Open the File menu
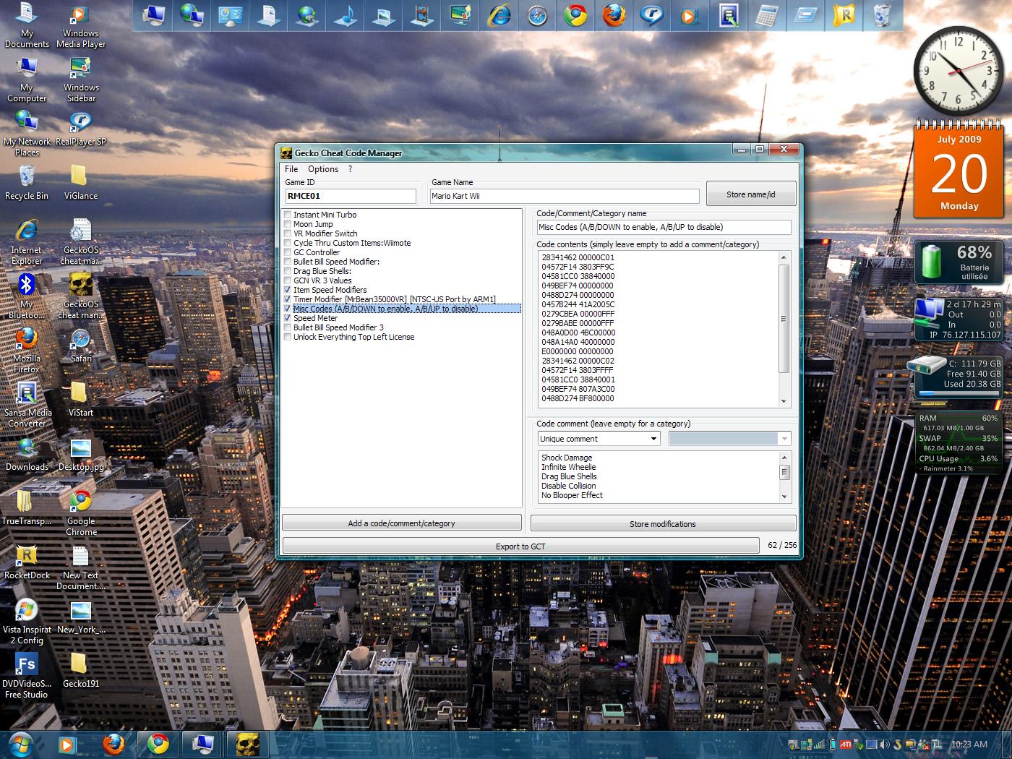The image size is (1012, 759). pos(291,169)
